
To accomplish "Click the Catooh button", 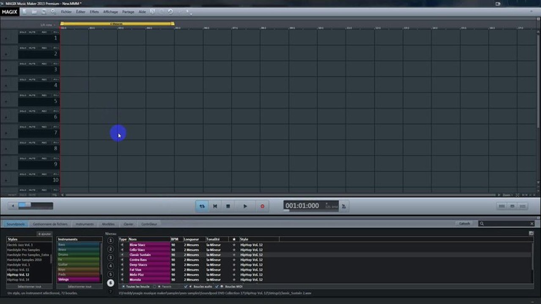I will pyautogui.click(x=465, y=224).
